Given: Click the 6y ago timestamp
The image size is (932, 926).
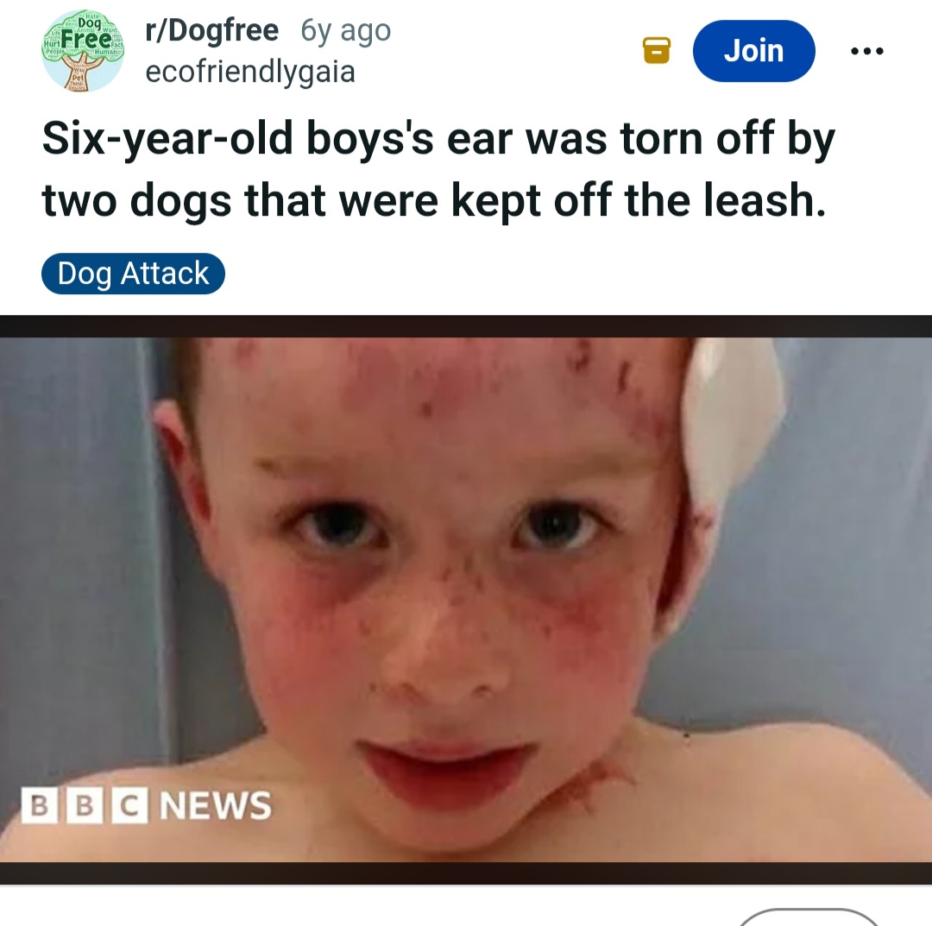Looking at the screenshot, I should coord(346,31).
